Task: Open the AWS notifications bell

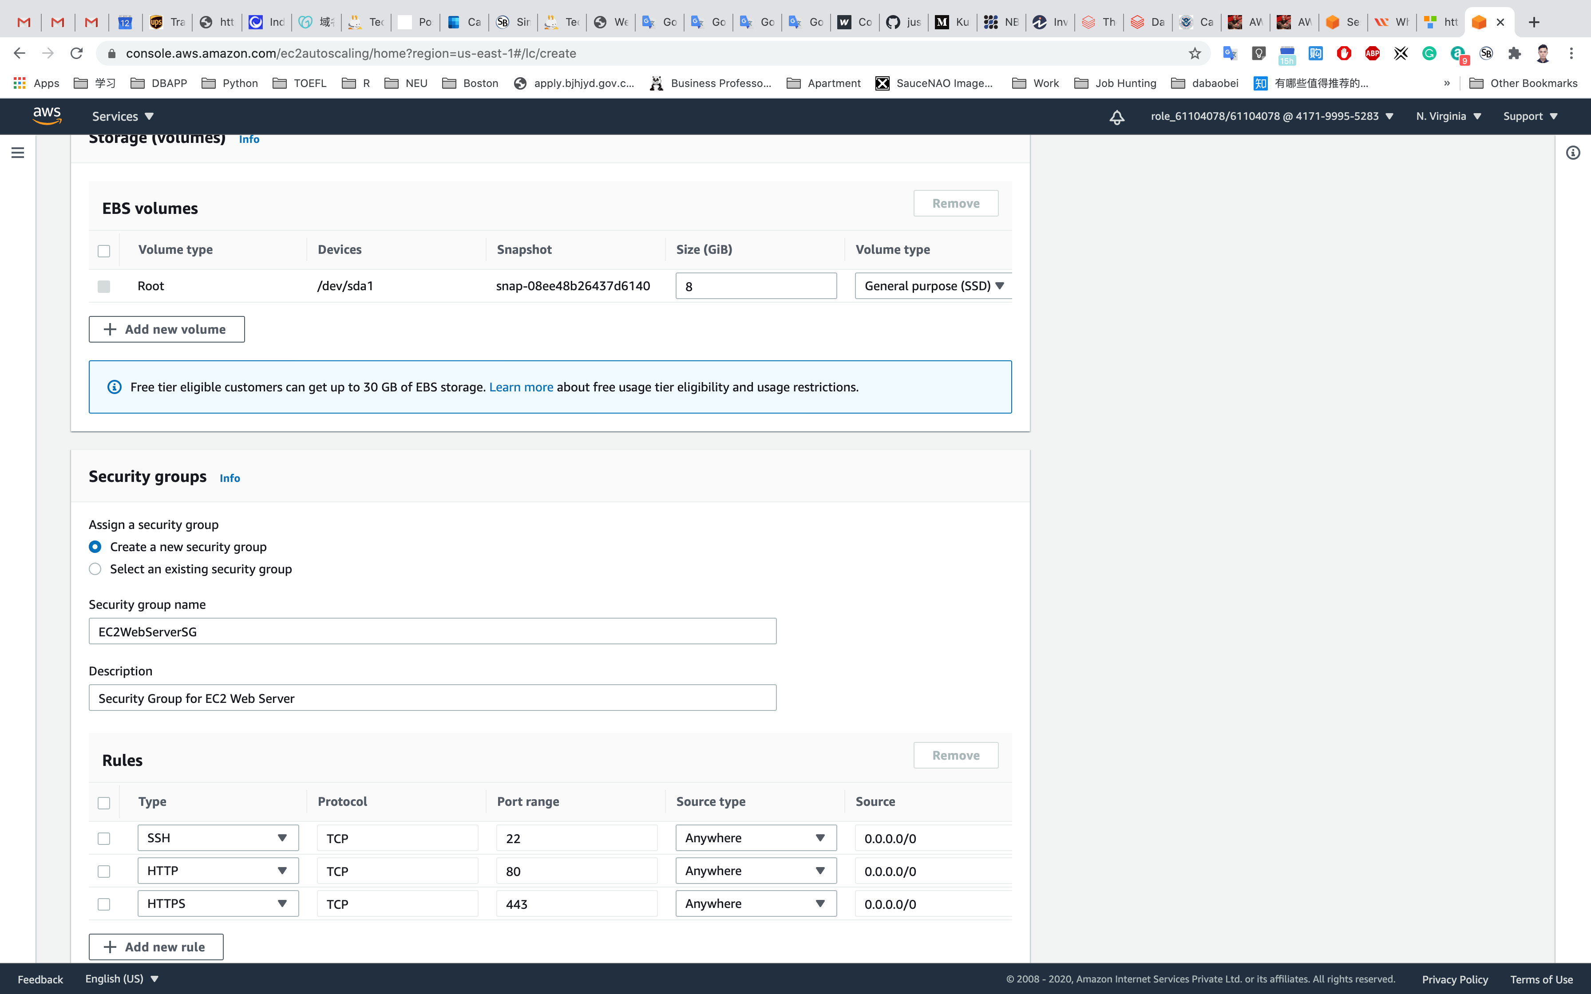Action: pos(1116,117)
